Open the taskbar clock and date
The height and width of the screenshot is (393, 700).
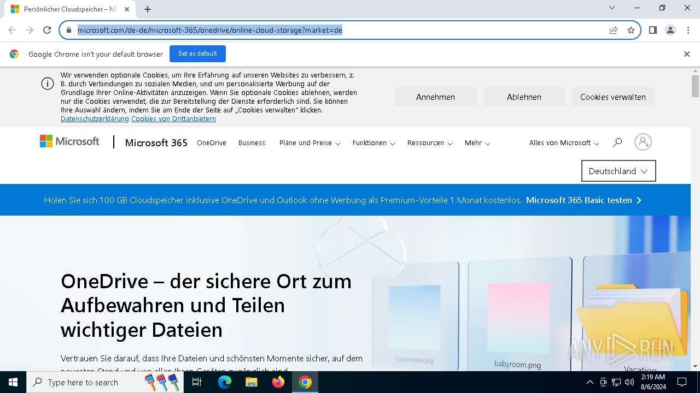click(x=652, y=382)
